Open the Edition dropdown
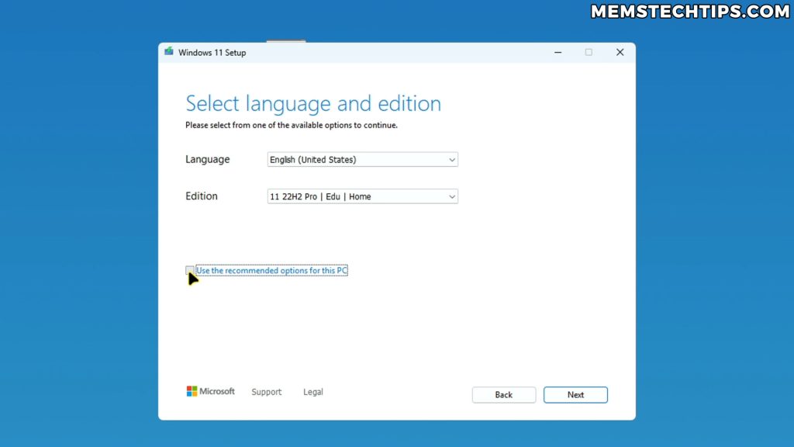The height and width of the screenshot is (447, 794). pyautogui.click(x=363, y=196)
